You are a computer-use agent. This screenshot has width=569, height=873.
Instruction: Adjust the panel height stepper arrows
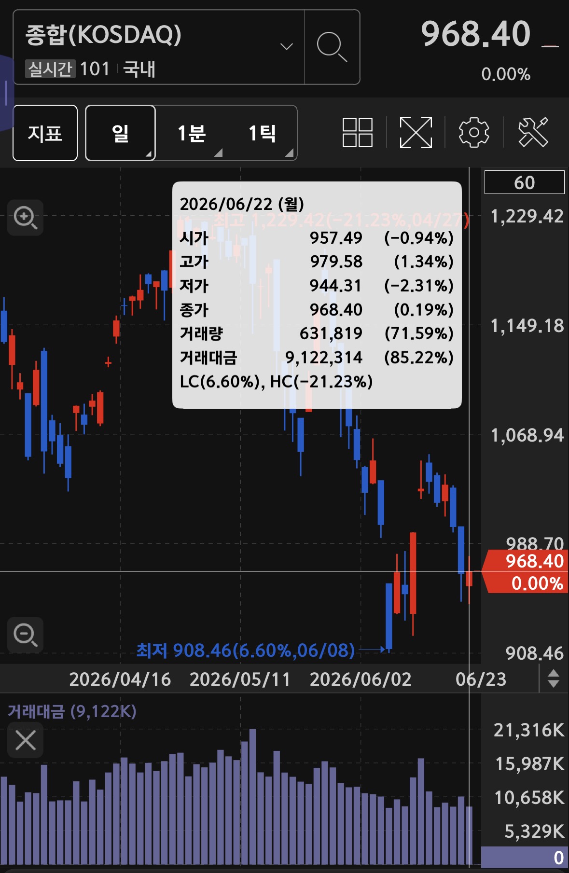[554, 679]
